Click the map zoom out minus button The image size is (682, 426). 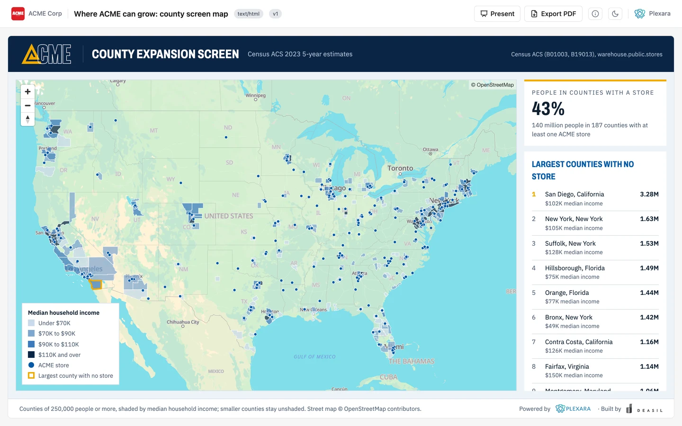27,106
